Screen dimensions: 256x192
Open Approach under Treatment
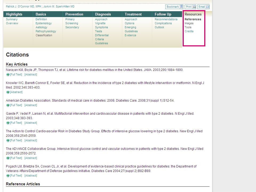point(131,19)
